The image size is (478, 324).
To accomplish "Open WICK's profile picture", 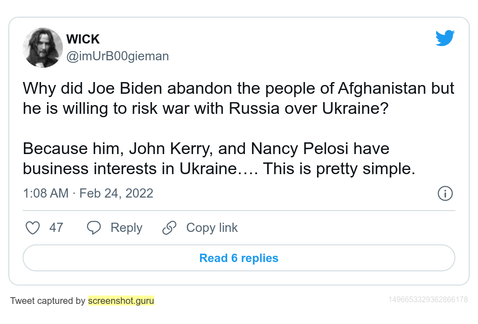I will click(x=43, y=48).
